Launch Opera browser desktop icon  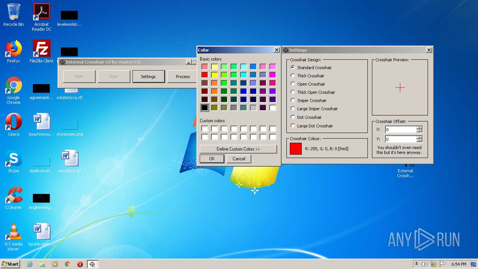[13, 125]
